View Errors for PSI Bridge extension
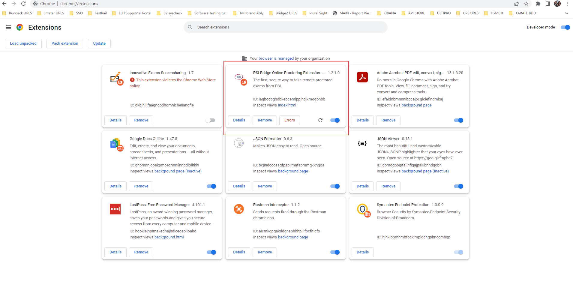This screenshot has width=573, height=299. tap(289, 120)
